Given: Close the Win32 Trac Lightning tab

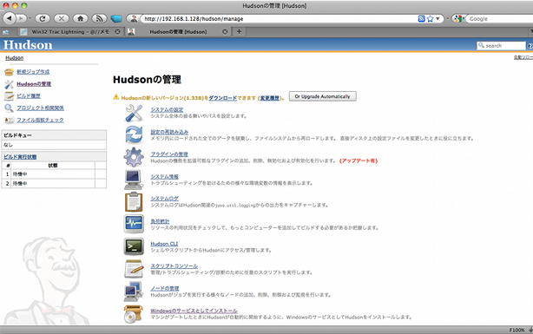Looking at the screenshot, I should click(117, 31).
